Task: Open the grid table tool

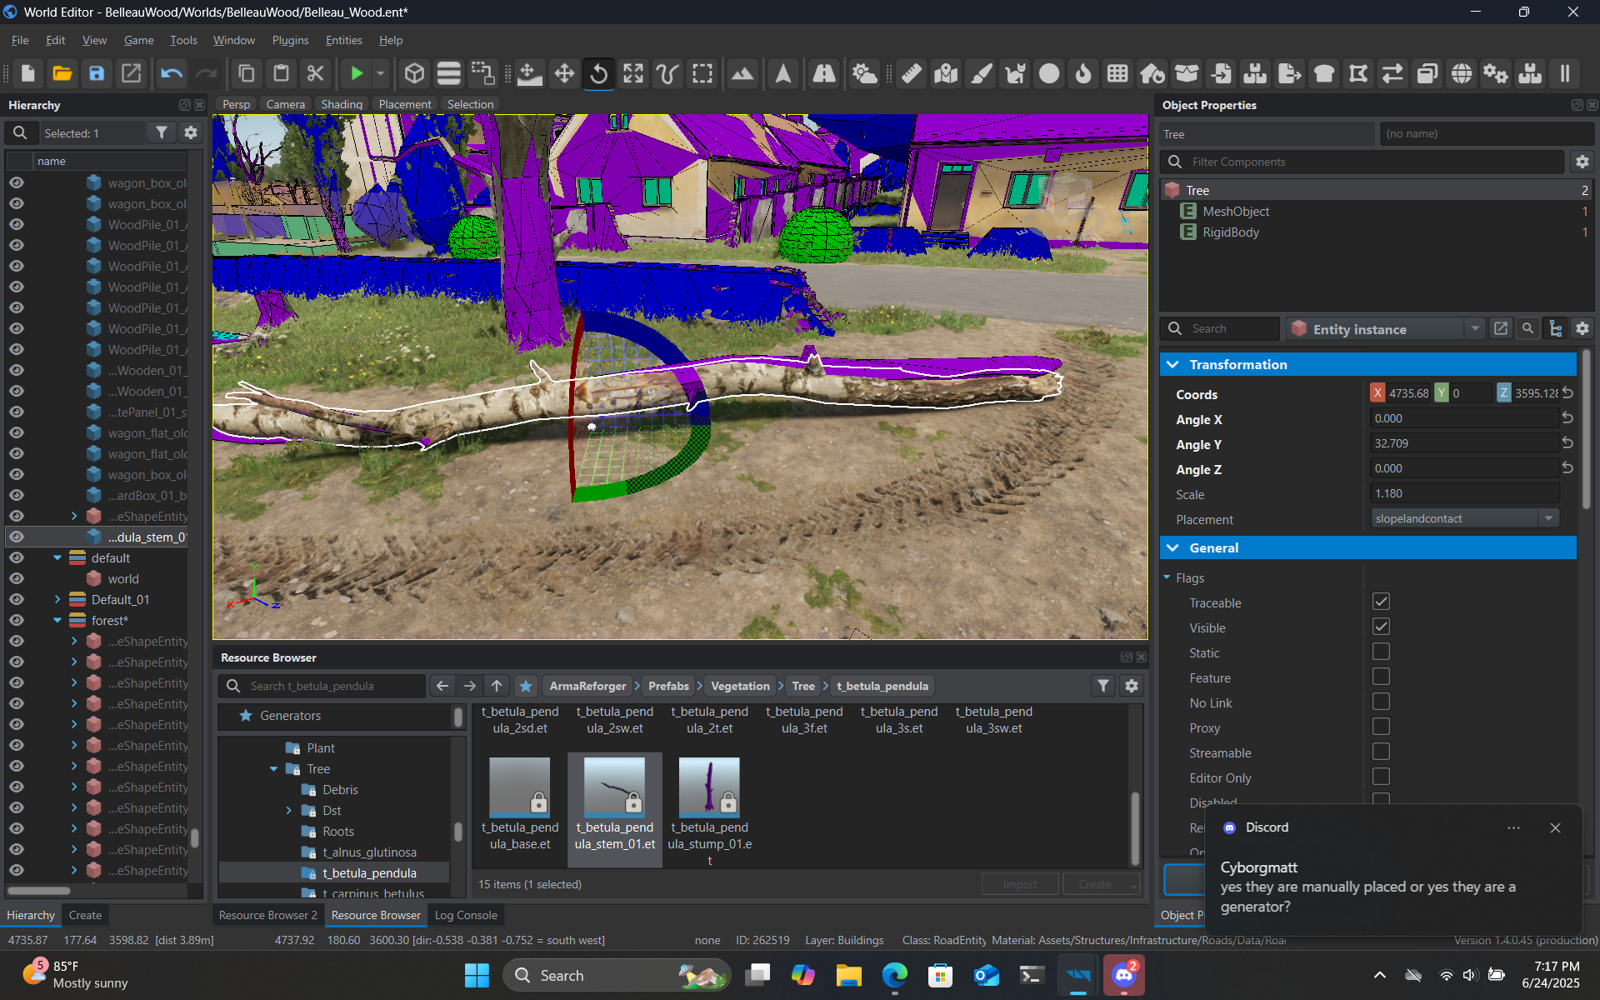Action: [x=1117, y=73]
